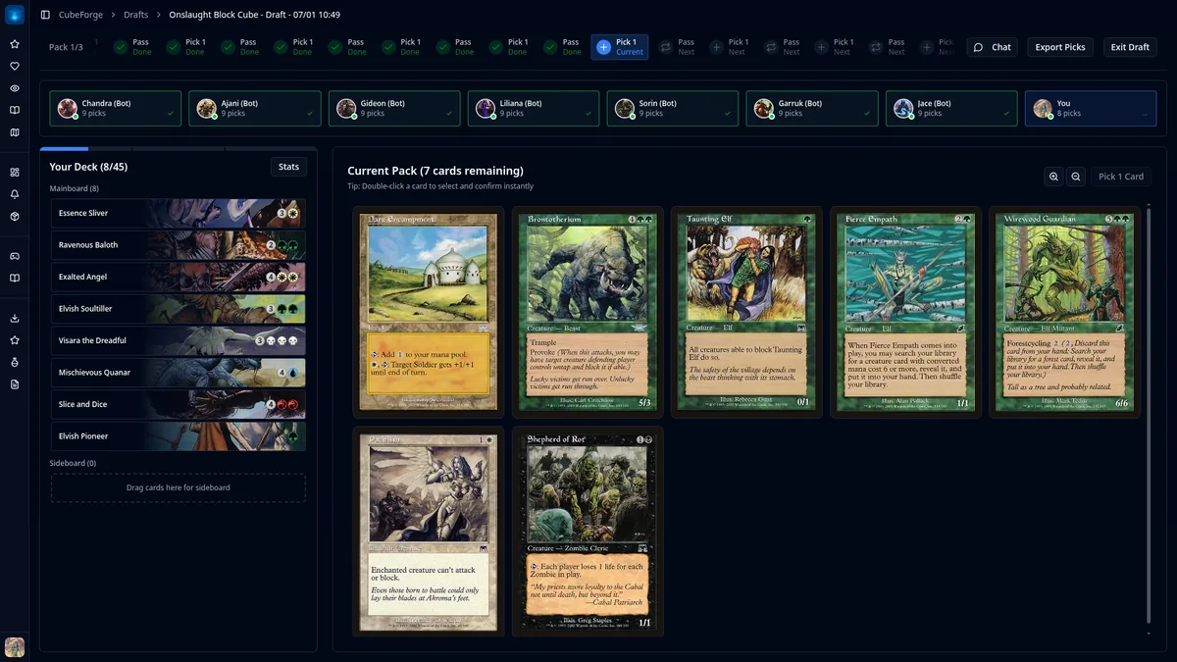
Task: Click the CubeForge logo icon
Action: (x=14, y=15)
